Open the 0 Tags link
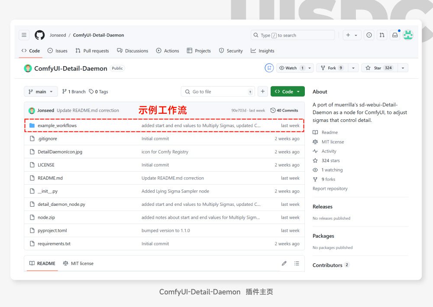Viewport: 433px width, 307px height. 98,92
